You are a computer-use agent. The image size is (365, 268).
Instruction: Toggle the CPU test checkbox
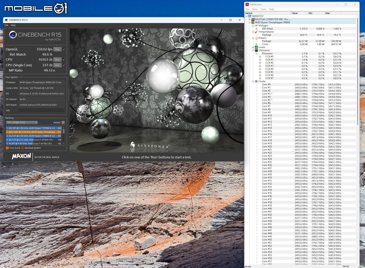pyautogui.click(x=64, y=59)
